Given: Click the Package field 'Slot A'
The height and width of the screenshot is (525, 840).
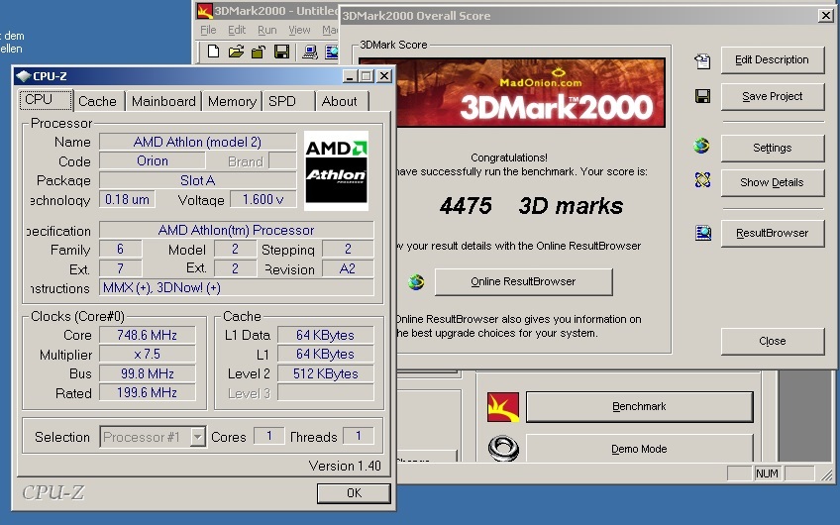Looking at the screenshot, I should [x=197, y=180].
